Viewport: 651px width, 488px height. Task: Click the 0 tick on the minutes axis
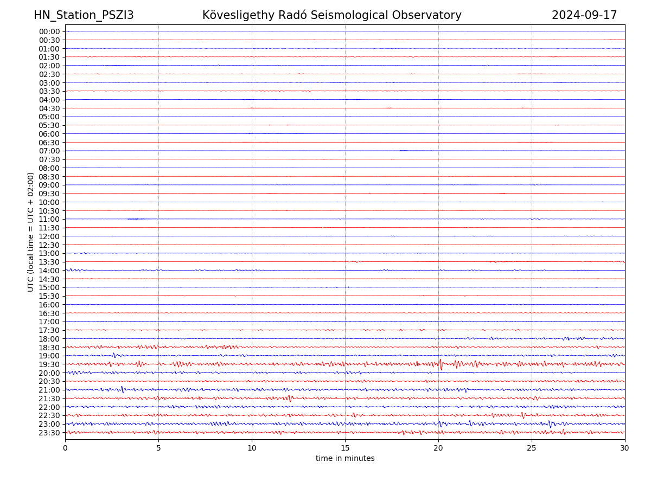(65, 448)
